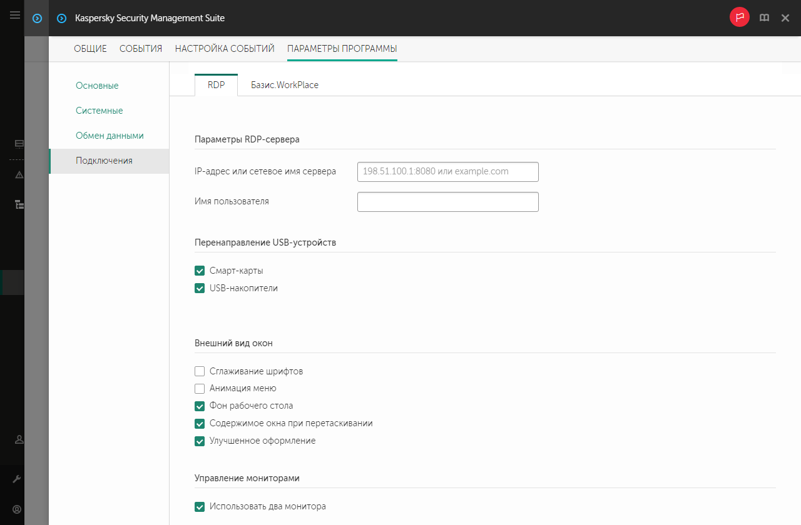The width and height of the screenshot is (801, 525).
Task: Click the IP-адрес server input field
Action: (447, 171)
